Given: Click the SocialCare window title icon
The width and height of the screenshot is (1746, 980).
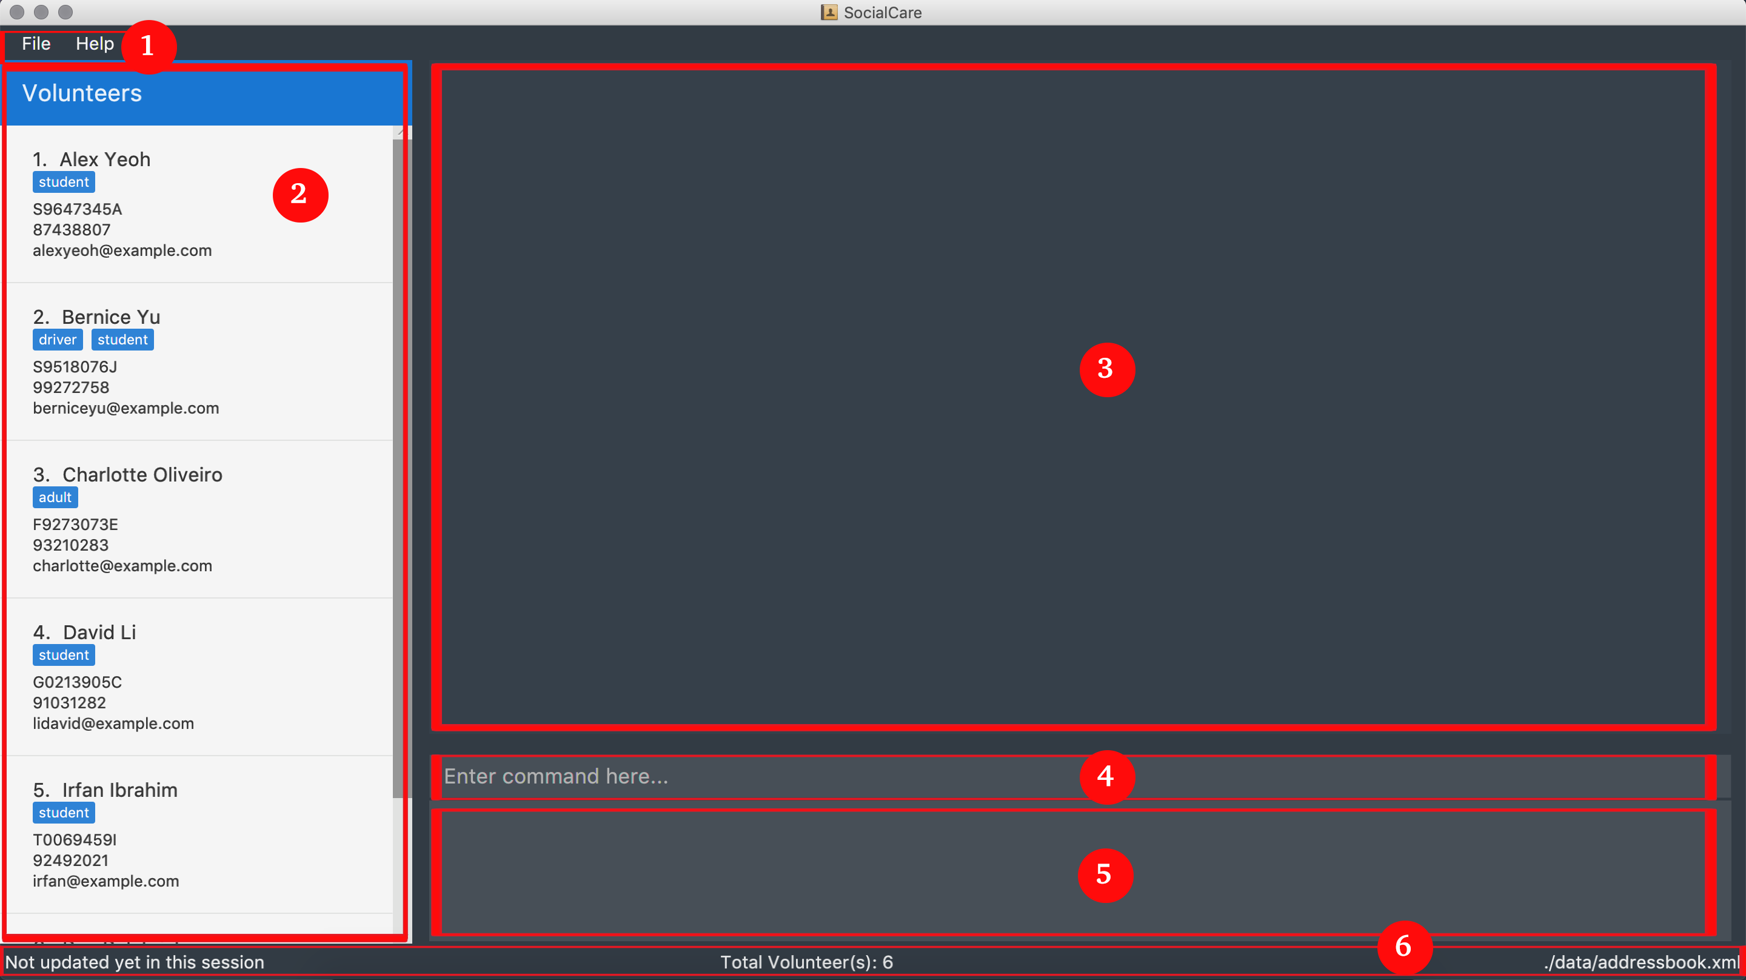Looking at the screenshot, I should (x=829, y=12).
